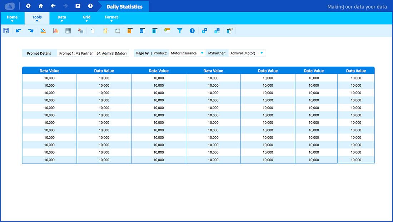Open settings gear in top bar

click(28, 6)
